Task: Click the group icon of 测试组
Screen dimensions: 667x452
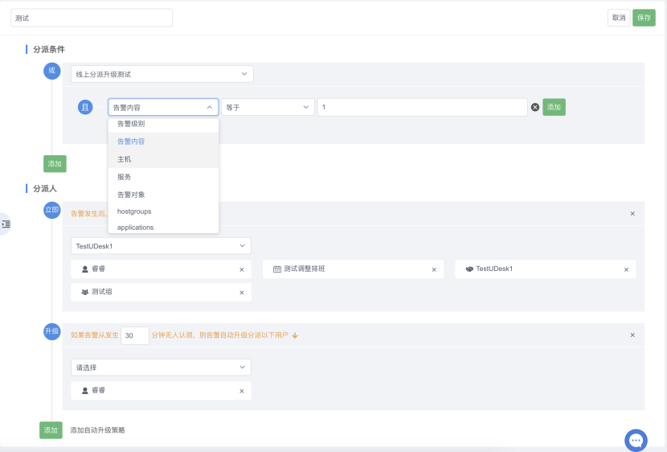Action: click(85, 292)
